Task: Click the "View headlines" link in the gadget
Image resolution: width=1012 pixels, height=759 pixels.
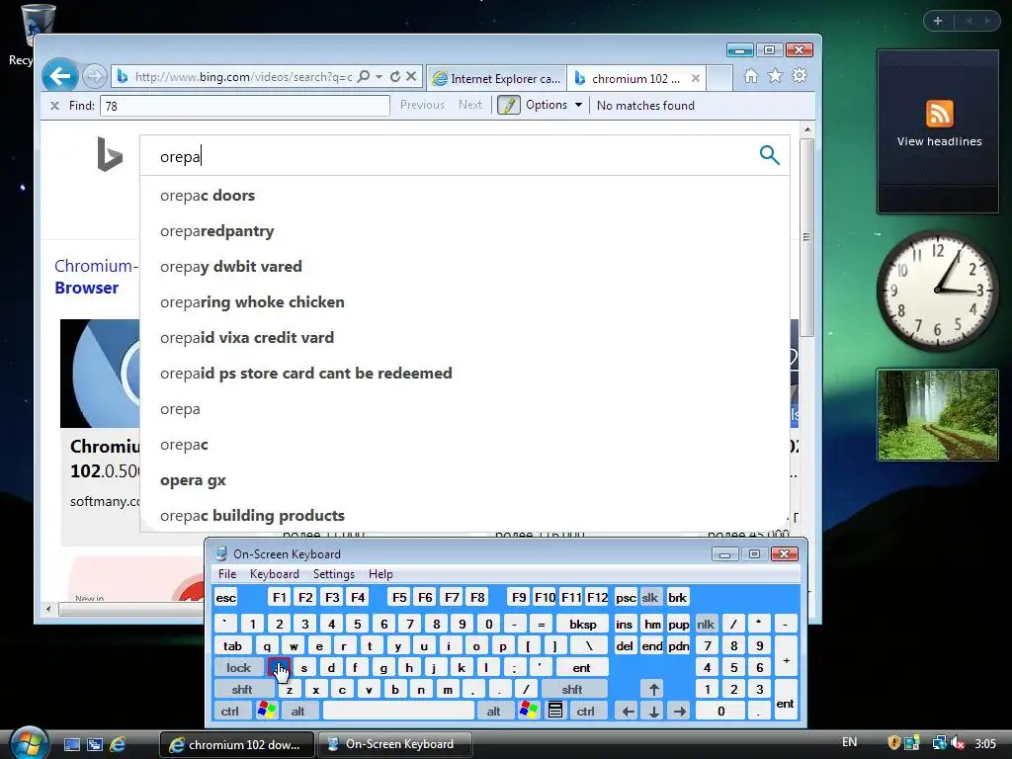Action: pyautogui.click(x=939, y=141)
